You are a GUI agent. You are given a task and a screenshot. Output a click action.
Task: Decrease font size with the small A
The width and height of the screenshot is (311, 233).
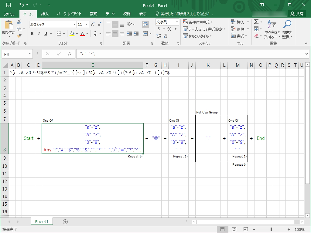99,24
